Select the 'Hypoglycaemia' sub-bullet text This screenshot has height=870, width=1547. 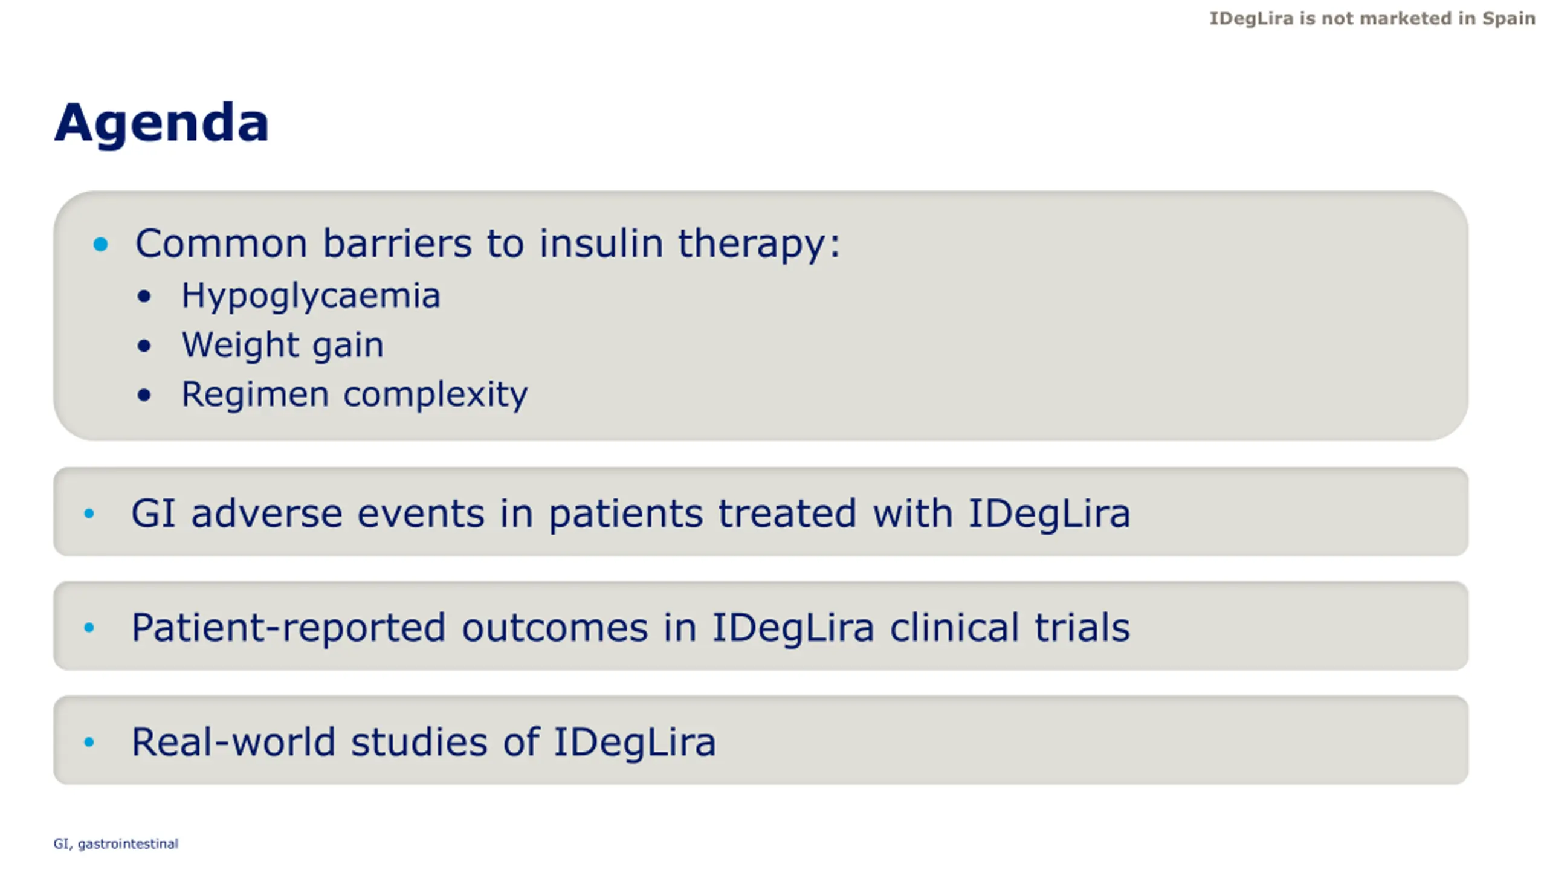(311, 296)
